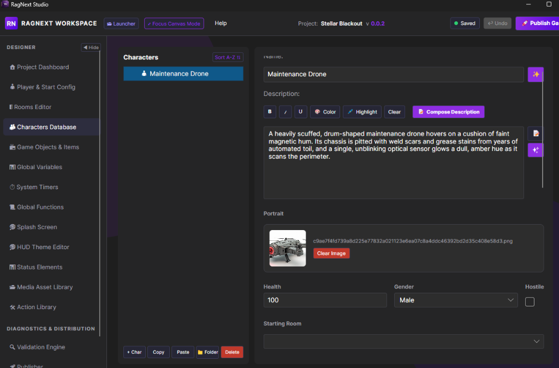Click the sparkle icon beside Name field
The image size is (559, 368).
536,74
